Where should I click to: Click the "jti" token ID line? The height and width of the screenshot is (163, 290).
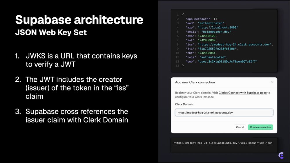point(212,49)
